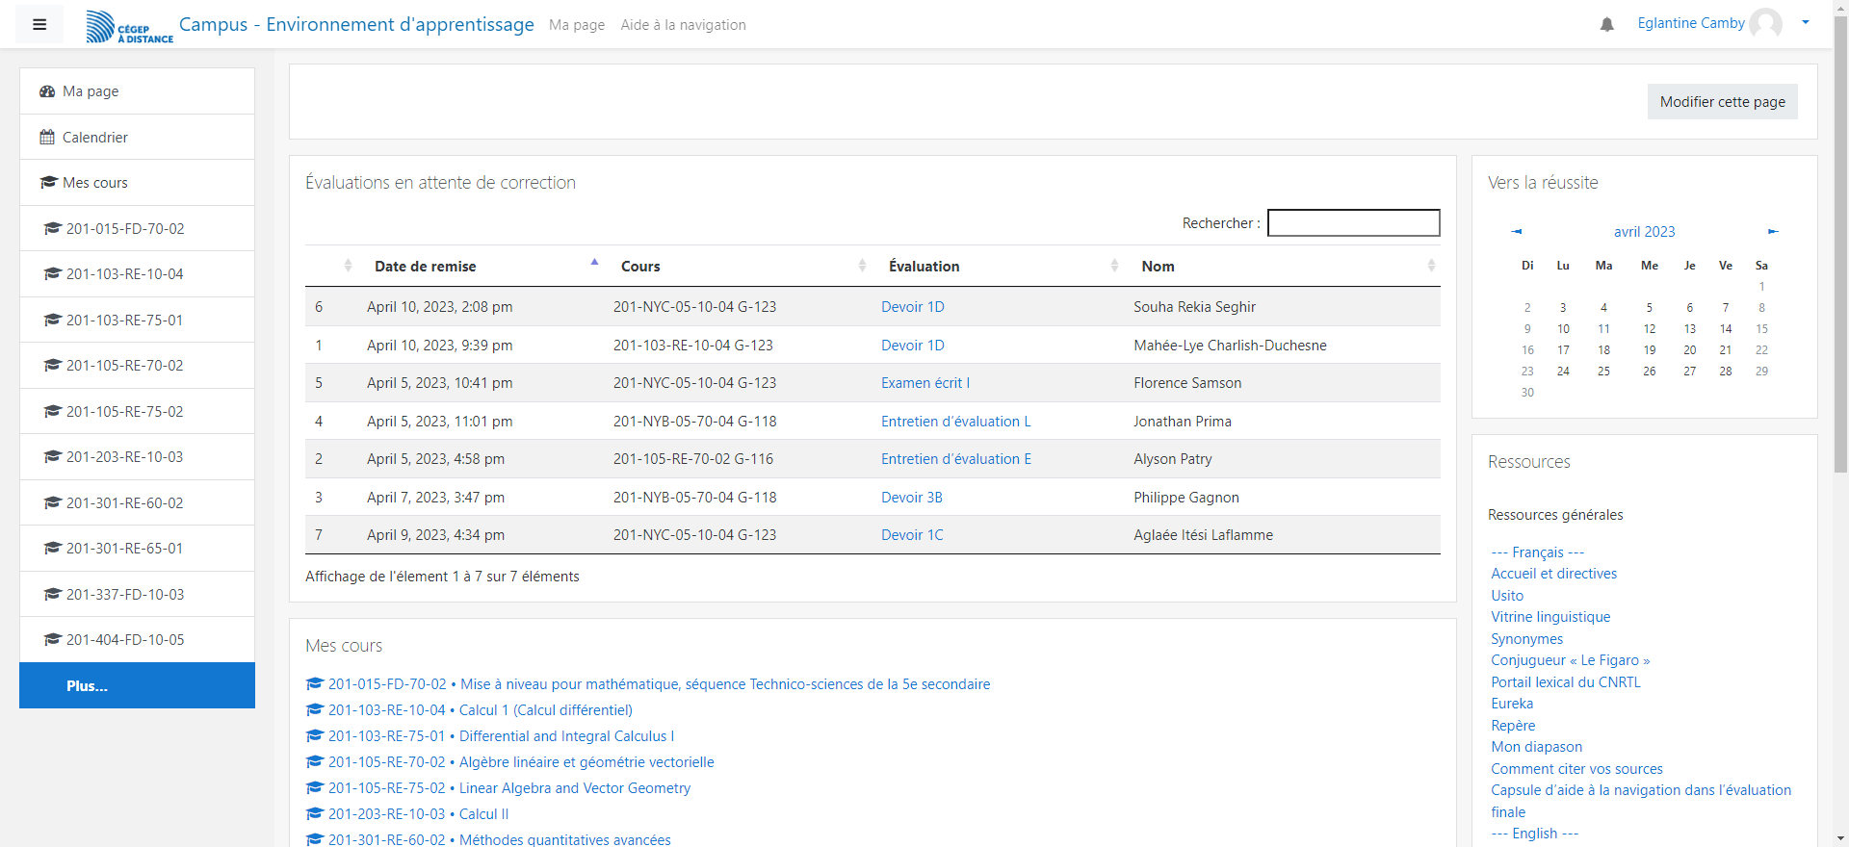Click the Modifier cette page button
Image resolution: width=1849 pixels, height=847 pixels.
point(1722,102)
